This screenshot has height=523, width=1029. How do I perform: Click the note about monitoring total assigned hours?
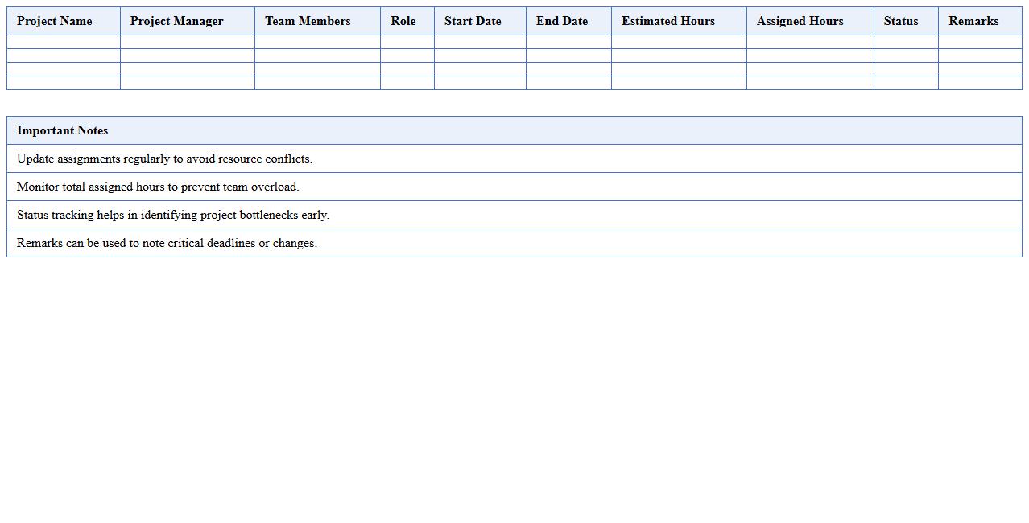(x=158, y=187)
